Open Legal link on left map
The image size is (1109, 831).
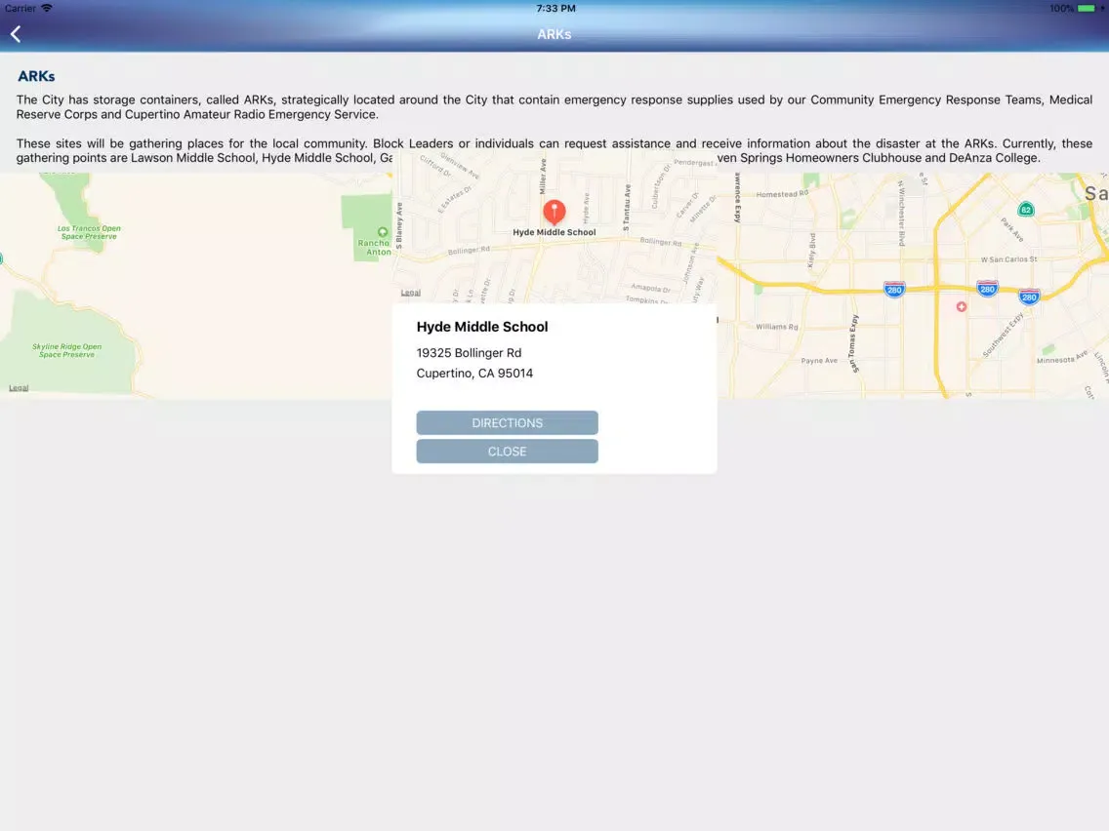19,388
